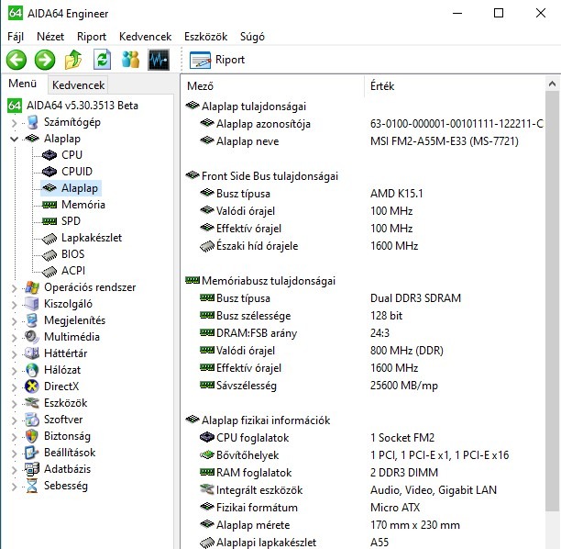Click the Beállítások configuration icon

(x=32, y=453)
